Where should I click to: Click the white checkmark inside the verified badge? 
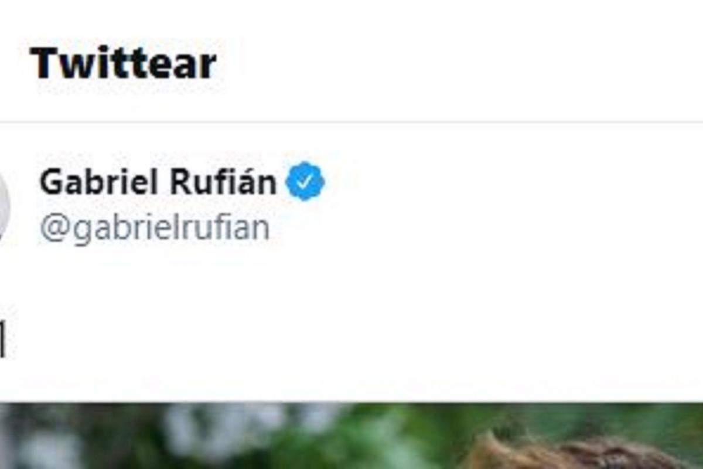click(x=305, y=182)
